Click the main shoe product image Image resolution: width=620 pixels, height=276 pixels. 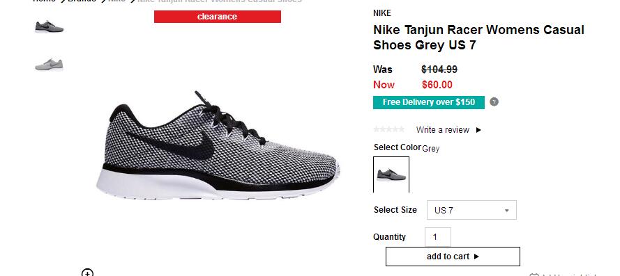[218, 146]
